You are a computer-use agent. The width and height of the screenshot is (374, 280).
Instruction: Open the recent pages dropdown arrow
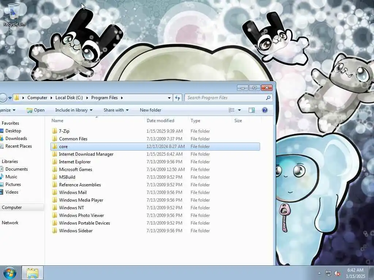click(10, 98)
